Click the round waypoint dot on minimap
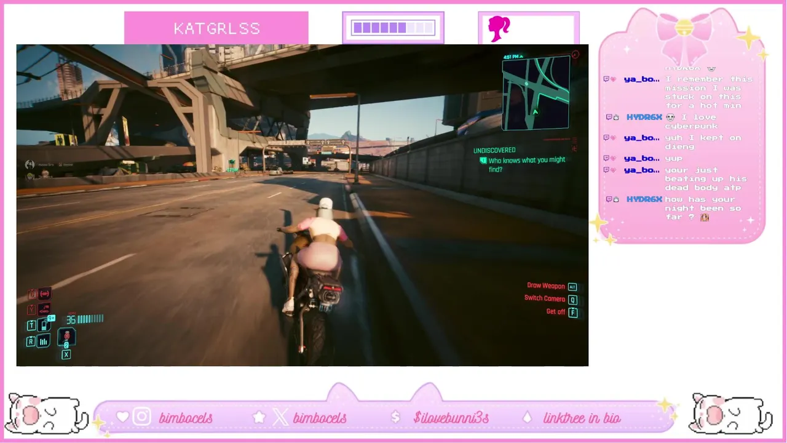The height and width of the screenshot is (443, 787). point(526,83)
